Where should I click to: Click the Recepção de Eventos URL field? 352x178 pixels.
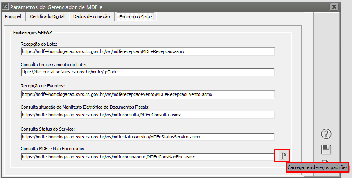[147, 94]
